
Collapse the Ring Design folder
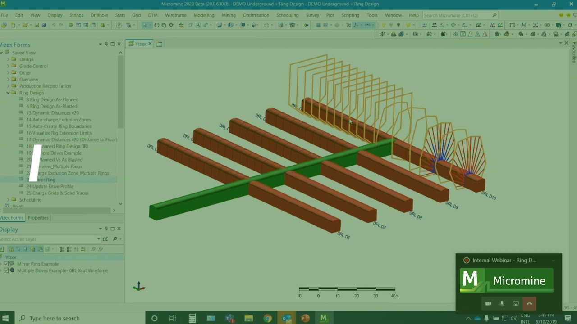[x=8, y=93]
